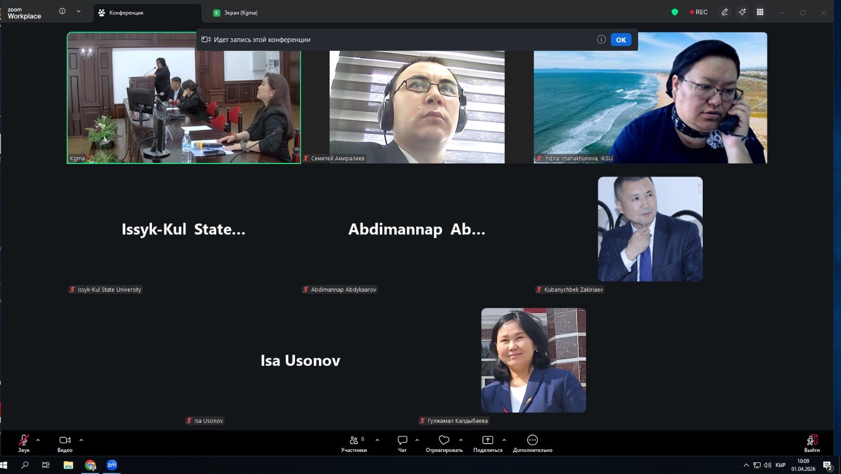Expand the arrow next to Участники

tap(377, 440)
